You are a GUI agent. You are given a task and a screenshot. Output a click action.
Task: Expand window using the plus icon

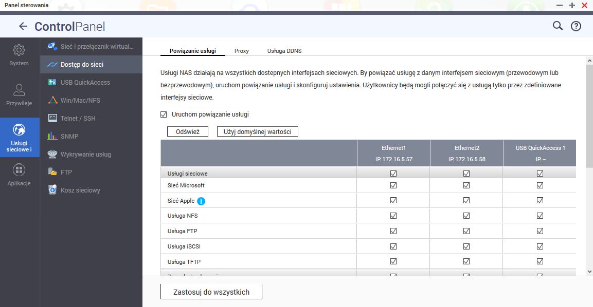(x=572, y=5)
